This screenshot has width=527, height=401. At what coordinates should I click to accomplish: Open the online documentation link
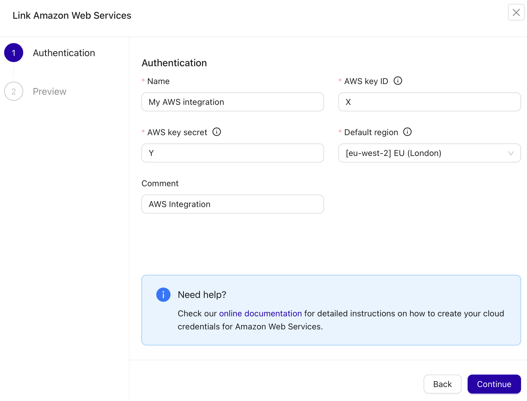coord(260,313)
